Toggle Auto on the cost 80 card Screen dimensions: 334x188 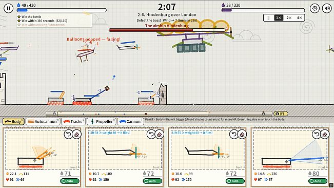(x=318, y=181)
